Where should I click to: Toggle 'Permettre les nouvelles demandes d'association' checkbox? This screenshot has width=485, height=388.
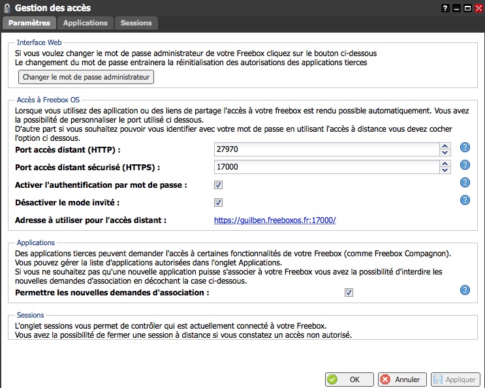[x=349, y=293]
